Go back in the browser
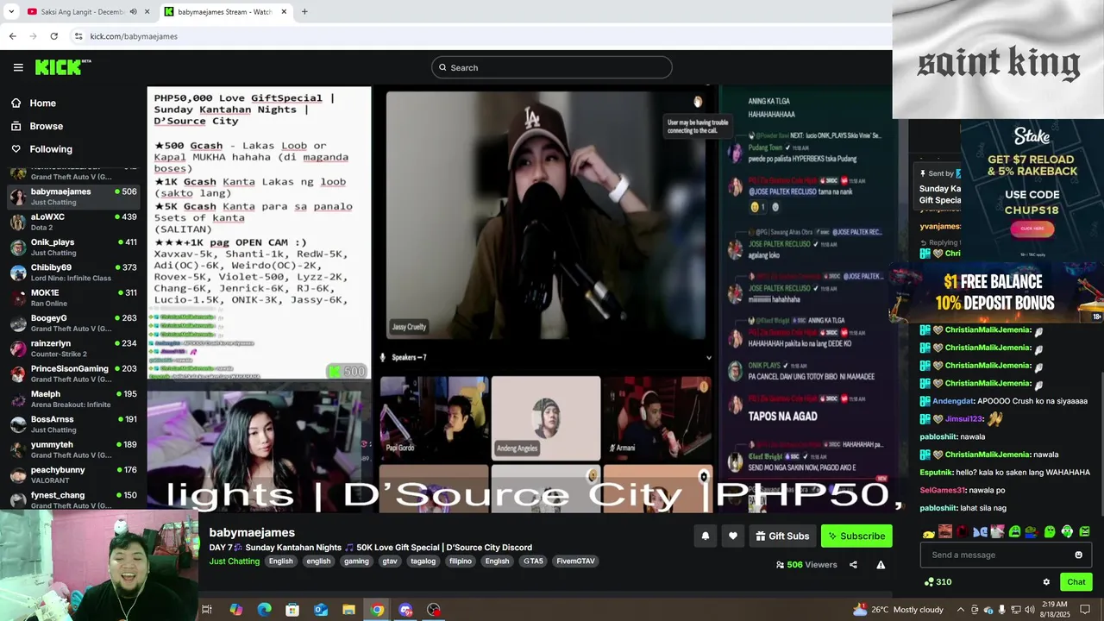The image size is (1104, 621). pyautogui.click(x=12, y=36)
